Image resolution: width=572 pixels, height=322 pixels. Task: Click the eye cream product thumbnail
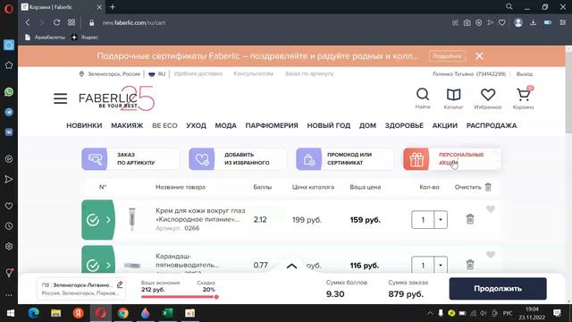tap(132, 219)
